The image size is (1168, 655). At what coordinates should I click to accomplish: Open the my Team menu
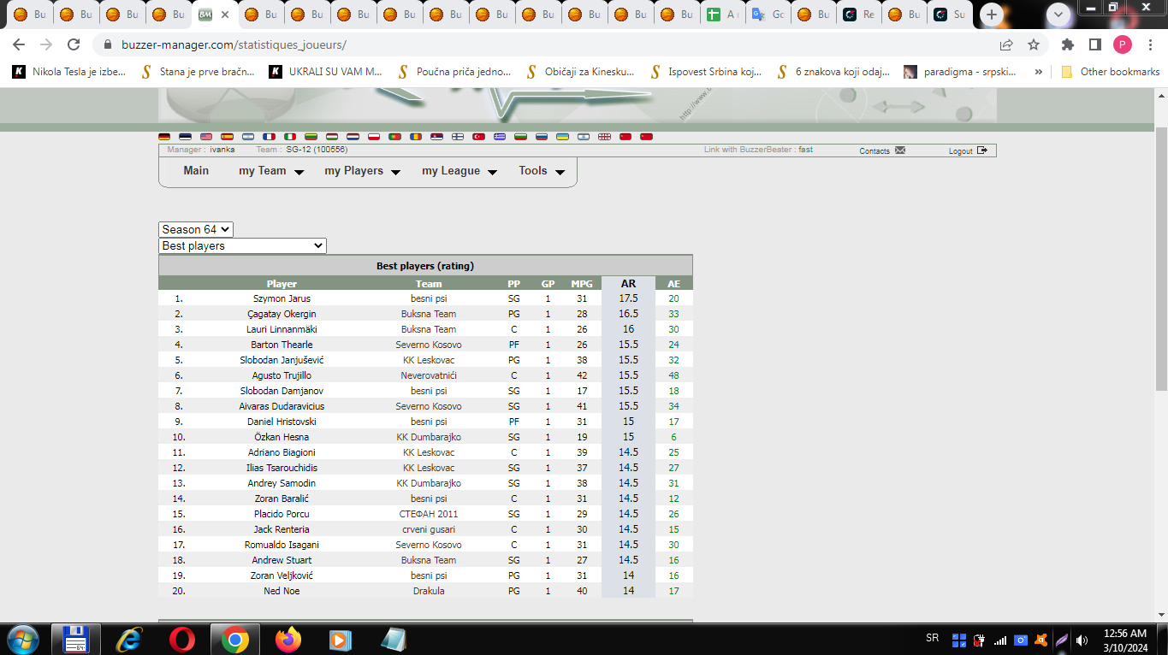click(263, 171)
